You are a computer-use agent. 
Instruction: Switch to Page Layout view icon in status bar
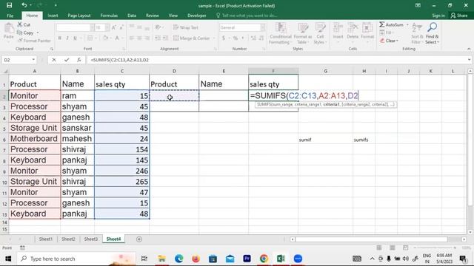(392, 248)
